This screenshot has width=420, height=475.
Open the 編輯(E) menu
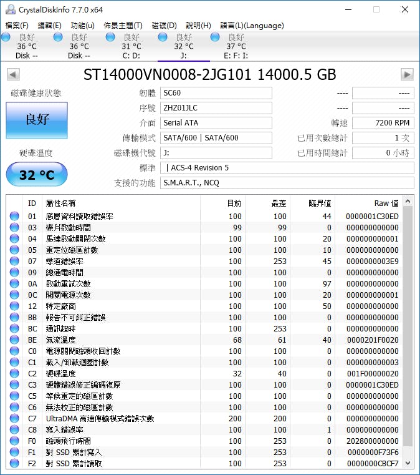coord(49,26)
